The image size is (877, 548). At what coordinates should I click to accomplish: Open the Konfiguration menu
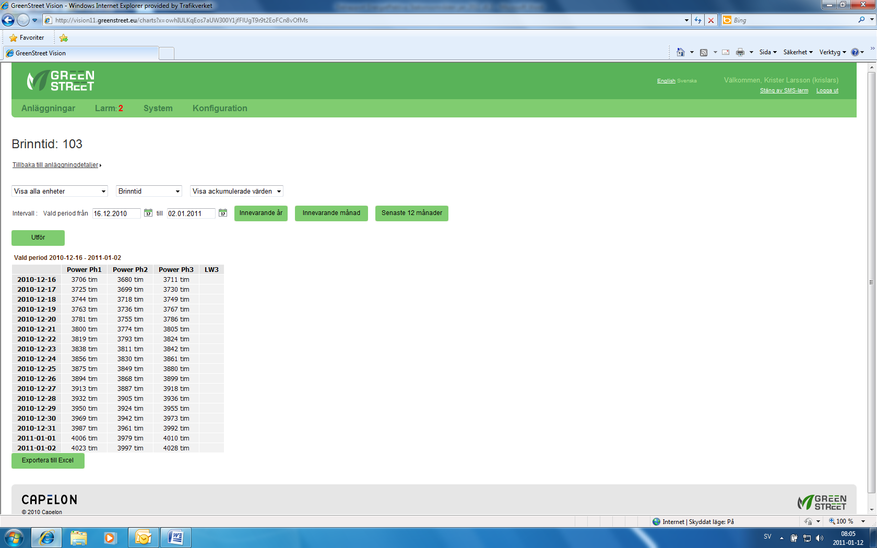[220, 108]
